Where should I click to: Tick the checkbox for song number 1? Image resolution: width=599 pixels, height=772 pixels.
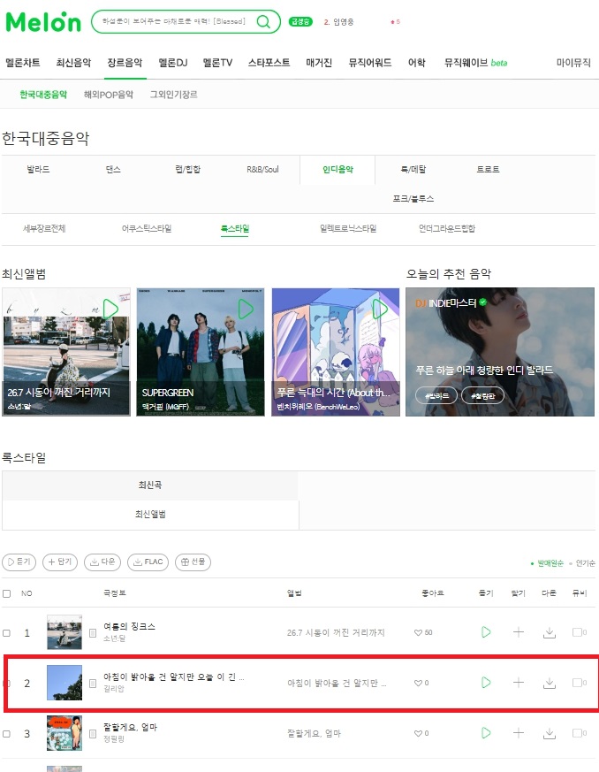click(6, 633)
